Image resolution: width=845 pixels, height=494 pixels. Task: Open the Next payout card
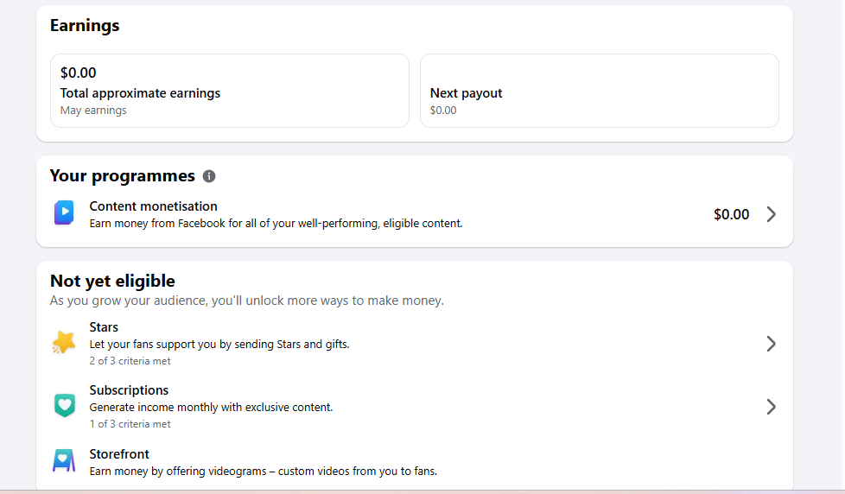coord(600,91)
